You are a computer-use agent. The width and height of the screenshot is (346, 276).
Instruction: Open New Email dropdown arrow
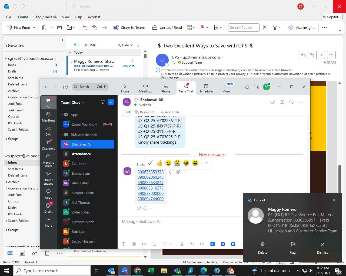point(34,27)
